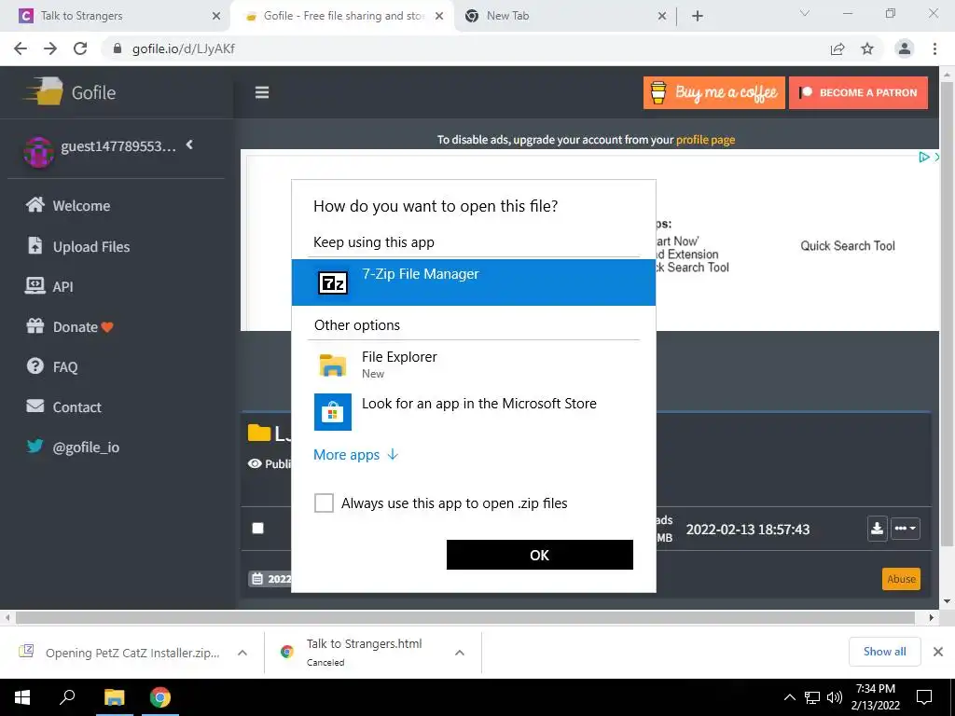The height and width of the screenshot is (716, 955).
Task: Click the volume tray icon
Action: 835,697
